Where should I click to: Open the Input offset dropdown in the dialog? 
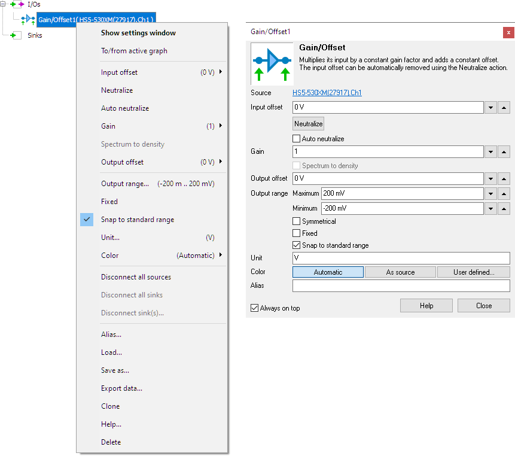490,108
